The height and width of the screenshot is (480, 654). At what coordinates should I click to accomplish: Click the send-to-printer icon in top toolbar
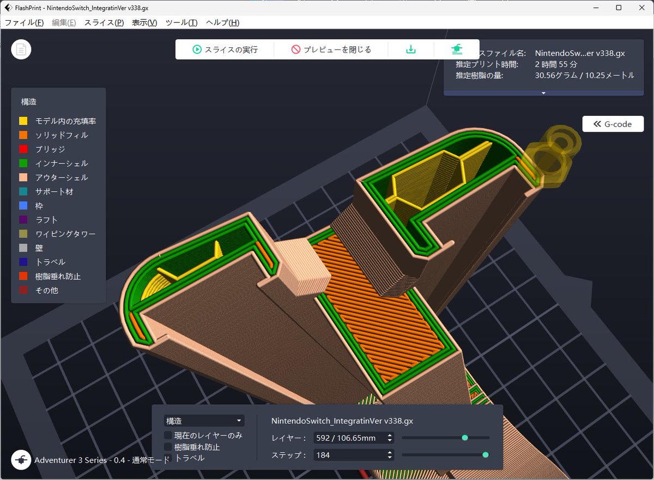pos(457,50)
